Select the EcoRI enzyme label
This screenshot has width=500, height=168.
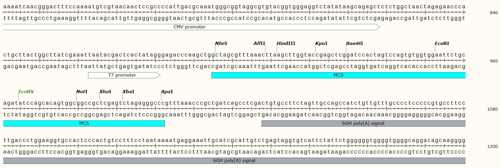point(442,43)
